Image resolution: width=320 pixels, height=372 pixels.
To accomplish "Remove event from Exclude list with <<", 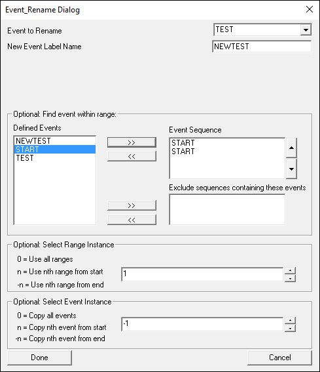I will (x=132, y=220).
